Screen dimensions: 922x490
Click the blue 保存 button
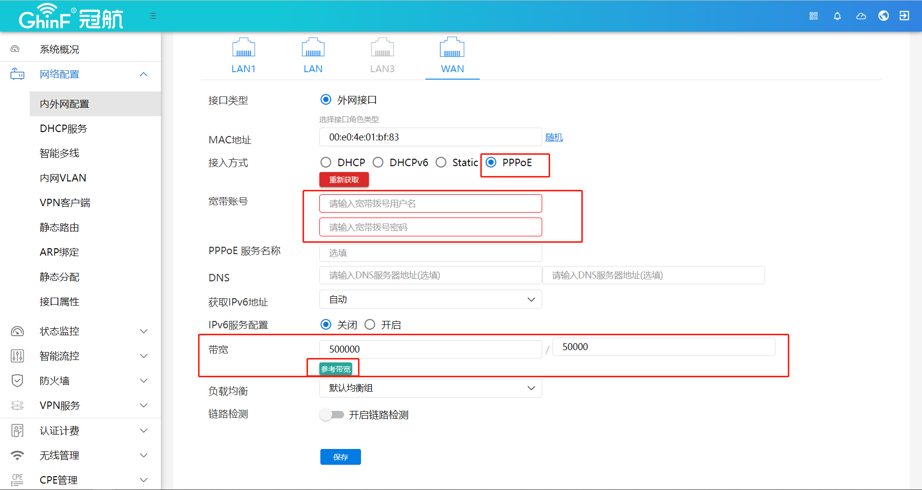tap(340, 457)
